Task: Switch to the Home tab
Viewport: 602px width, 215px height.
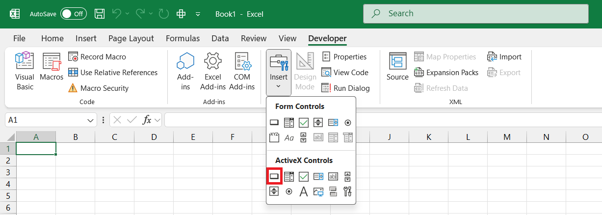Action: [x=52, y=38]
